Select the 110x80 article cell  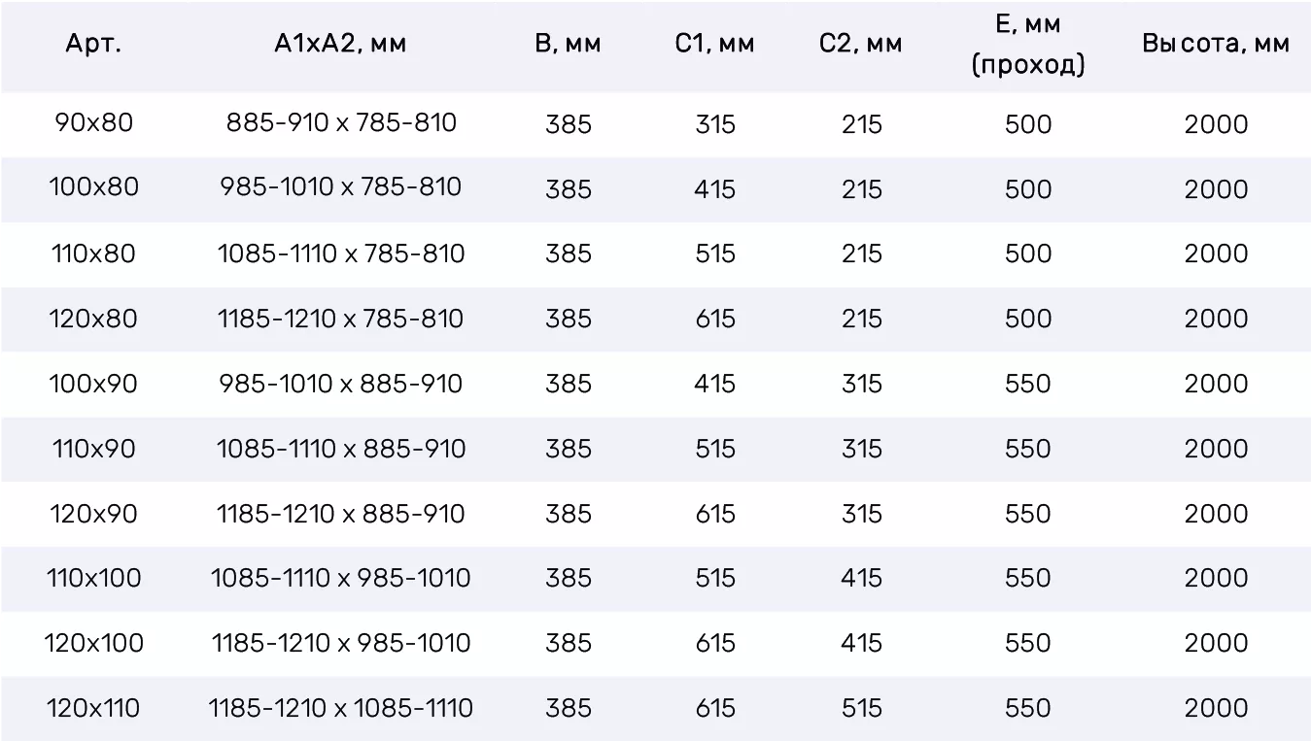(x=94, y=253)
